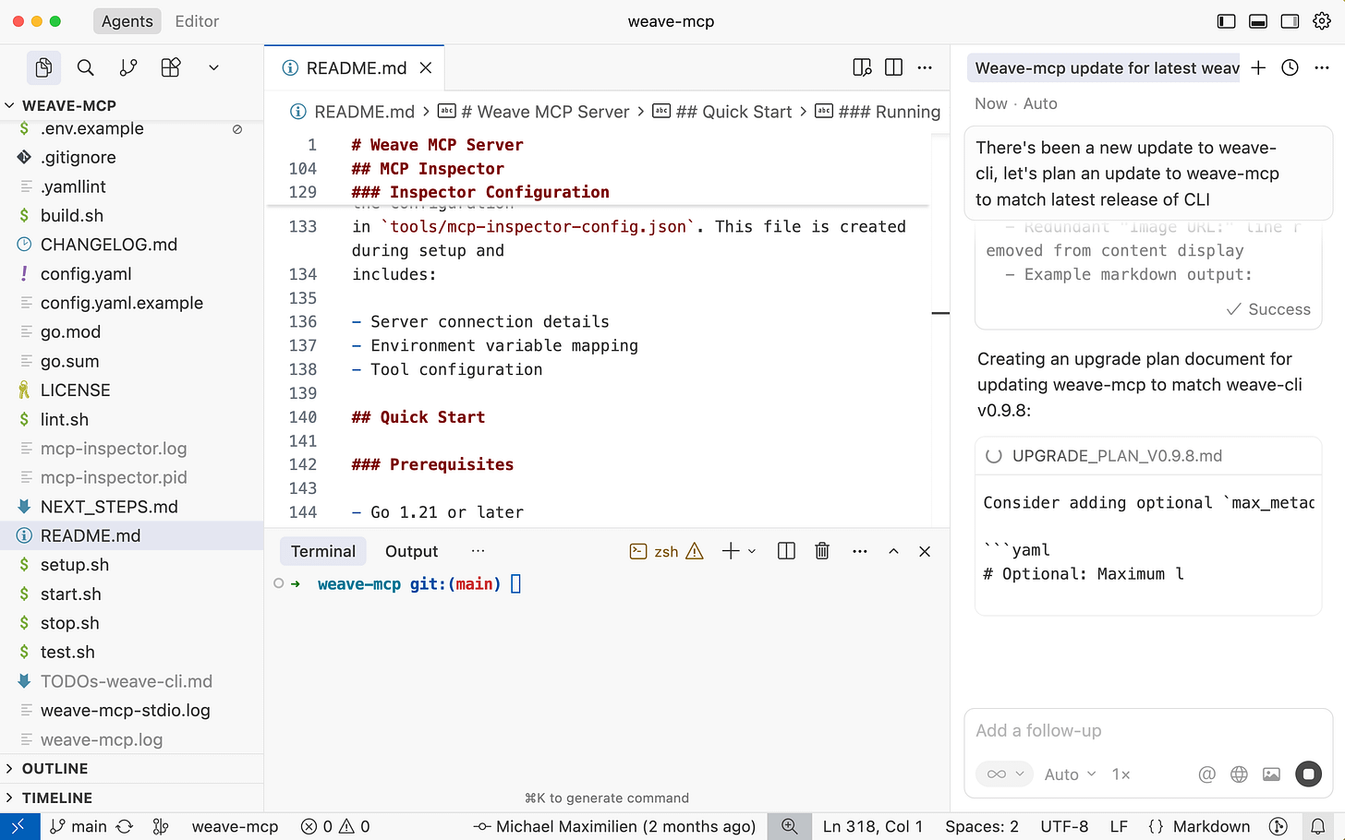
Task: Toggle the primary sidebar layout icon
Action: point(1226,21)
